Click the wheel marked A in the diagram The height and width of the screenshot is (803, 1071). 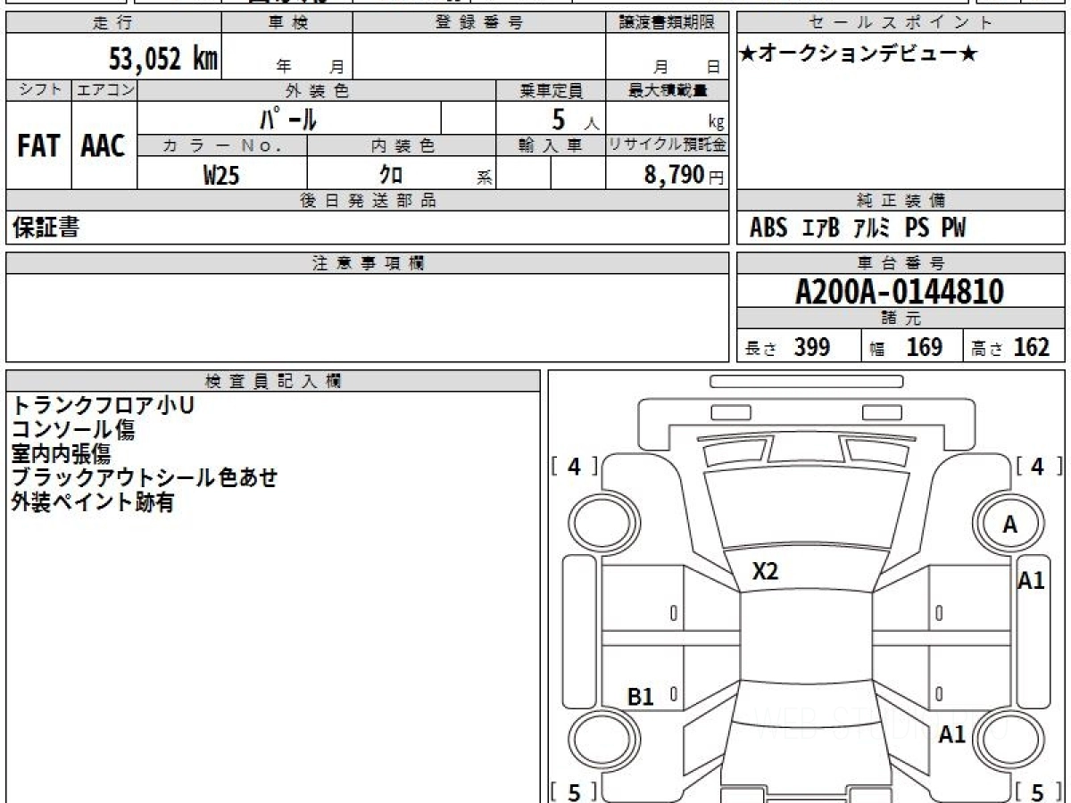1009,525
